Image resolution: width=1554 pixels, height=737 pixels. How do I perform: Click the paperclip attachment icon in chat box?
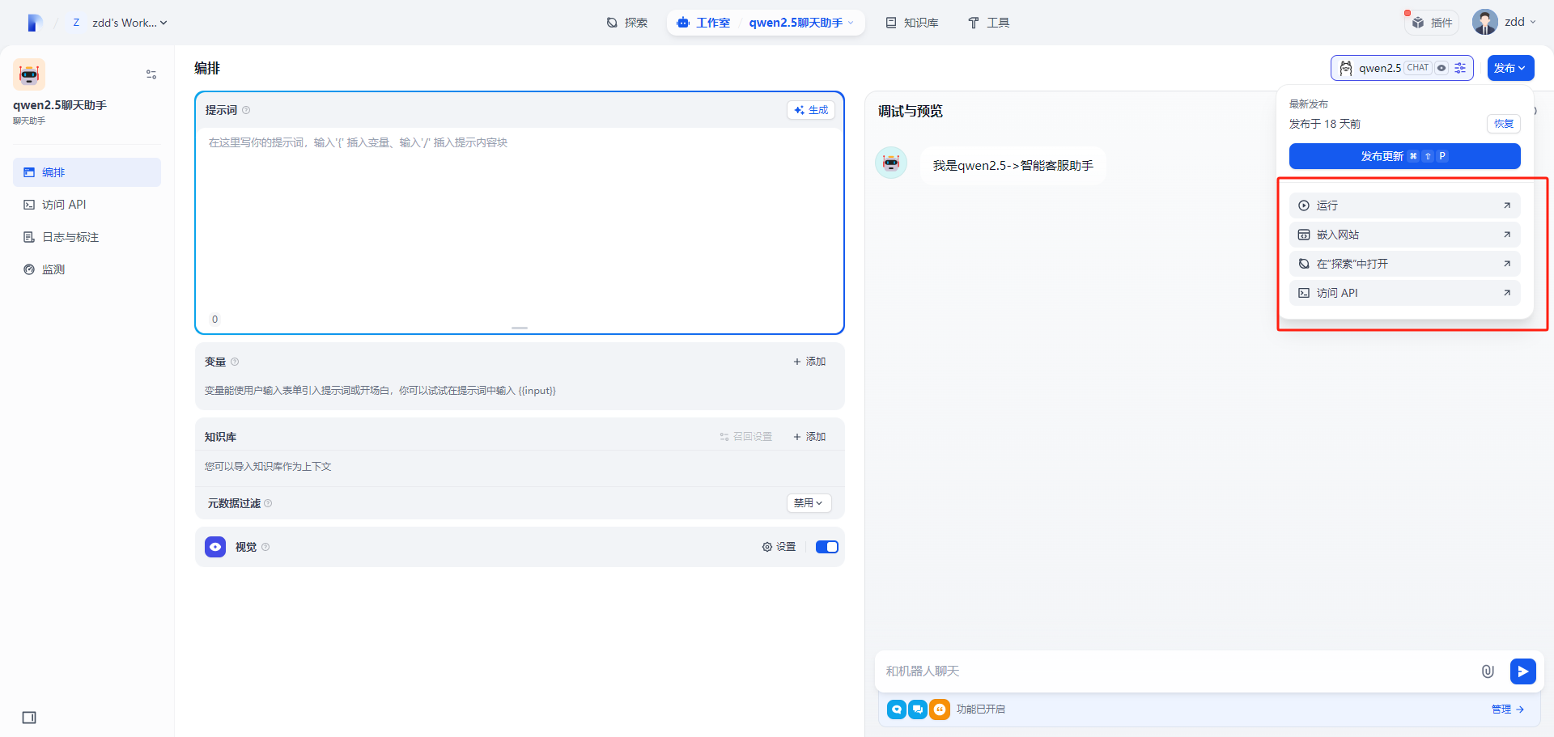1488,671
